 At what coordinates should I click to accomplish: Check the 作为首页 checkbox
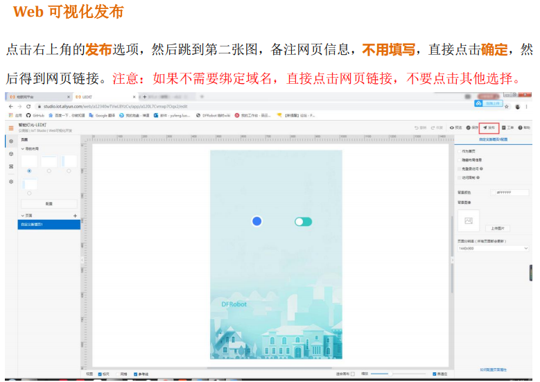[x=459, y=150]
